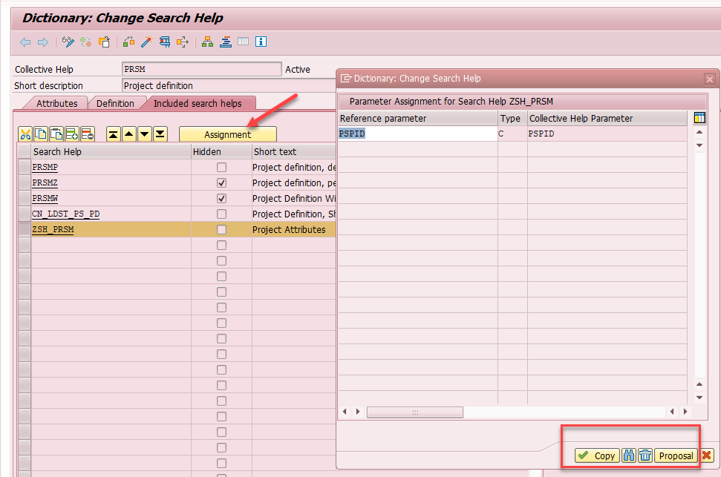Disable the Hidden checkbox for PRSMW
The width and height of the screenshot is (721, 477).
[221, 198]
